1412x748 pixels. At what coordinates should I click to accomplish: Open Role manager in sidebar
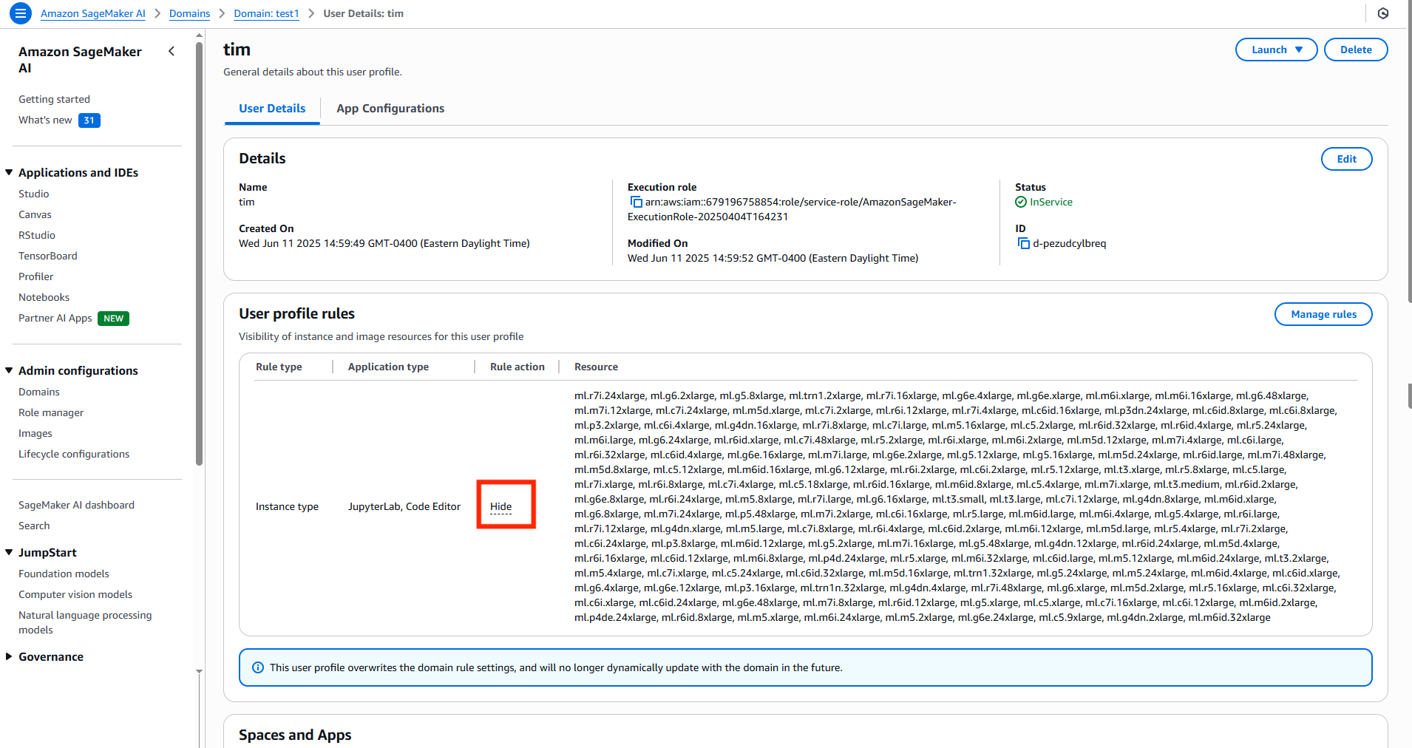[x=51, y=412]
